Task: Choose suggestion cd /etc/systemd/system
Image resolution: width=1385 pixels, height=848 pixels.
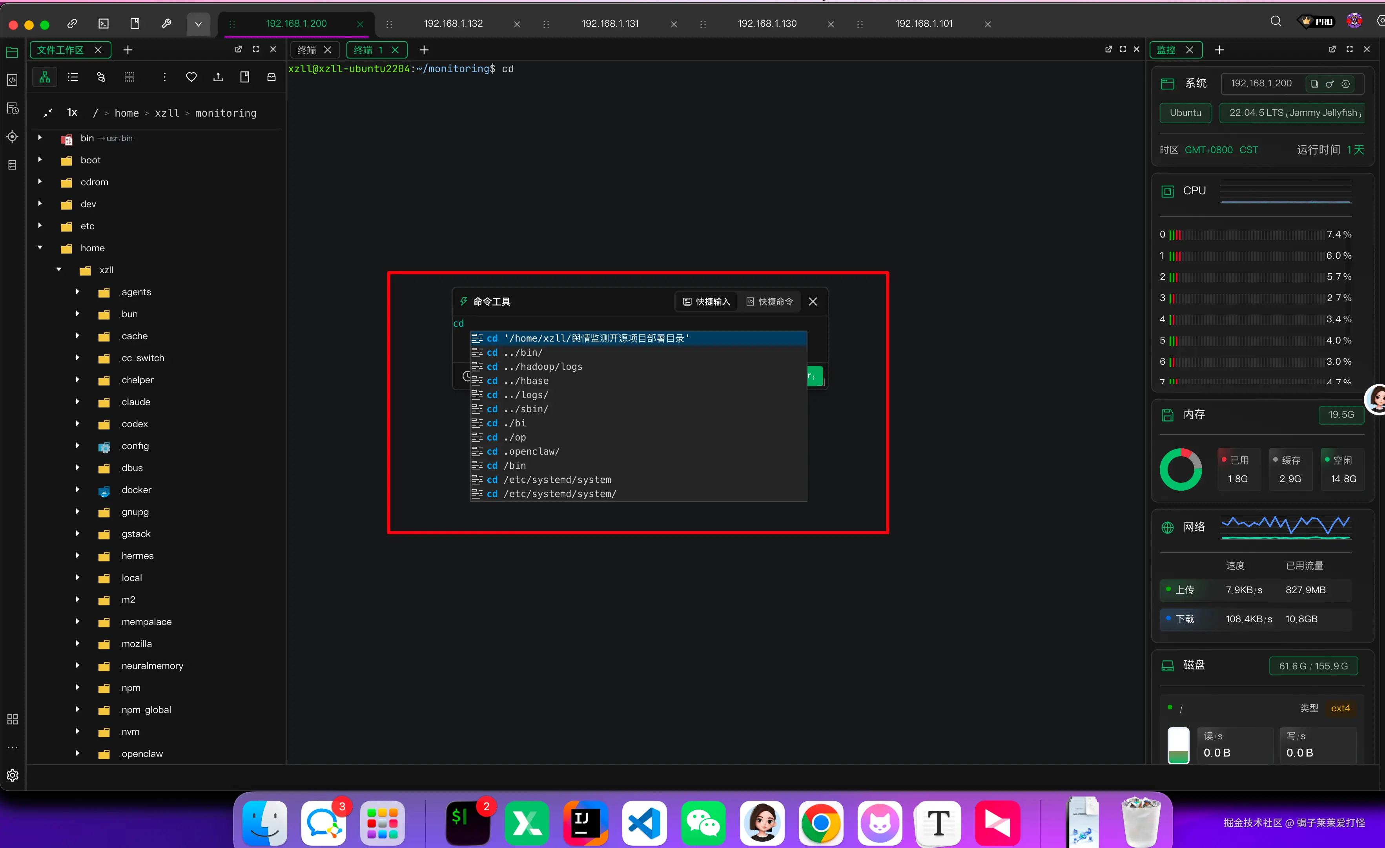Action: coord(638,480)
